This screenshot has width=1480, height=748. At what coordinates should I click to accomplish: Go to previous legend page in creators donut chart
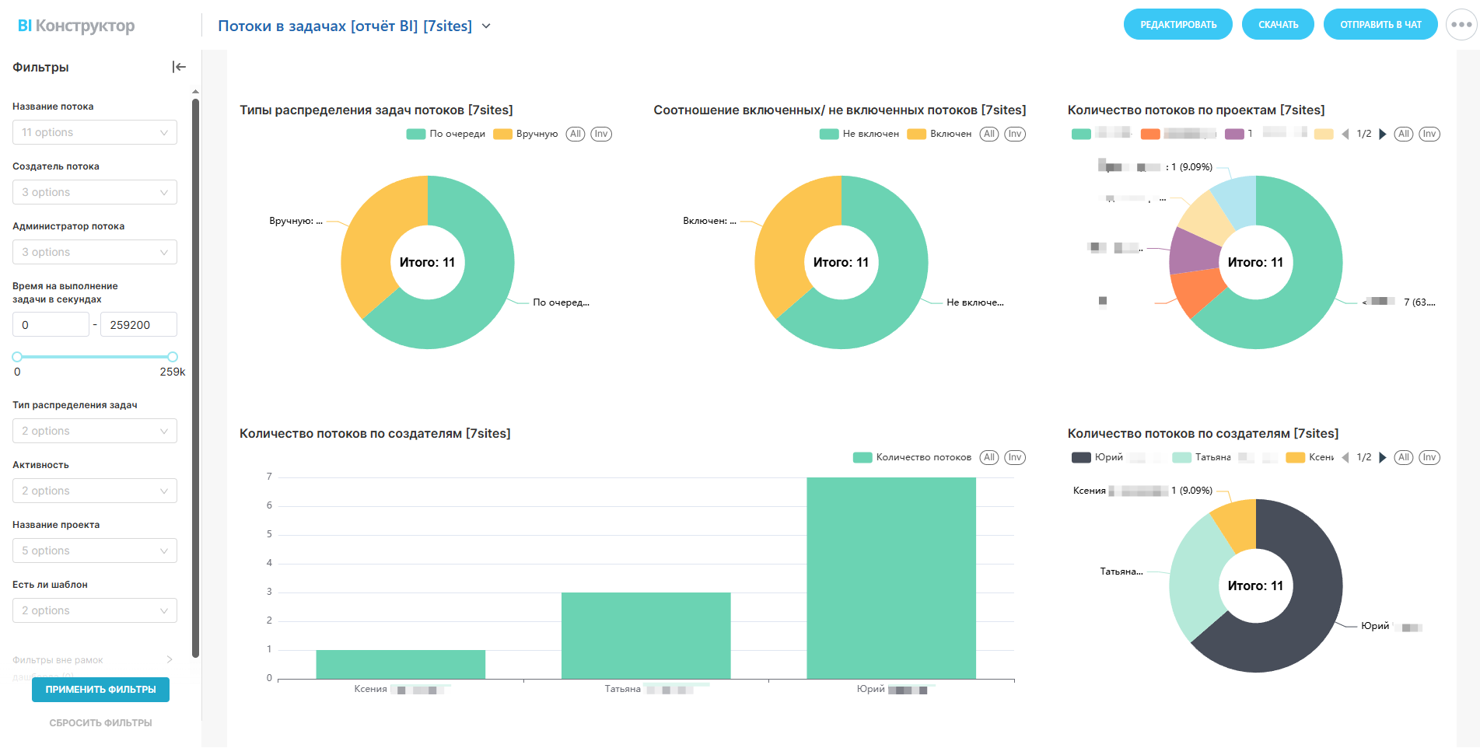[1345, 457]
